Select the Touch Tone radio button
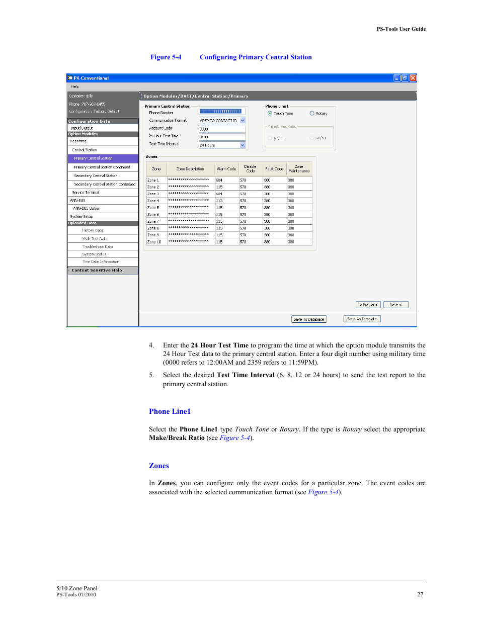 point(270,113)
